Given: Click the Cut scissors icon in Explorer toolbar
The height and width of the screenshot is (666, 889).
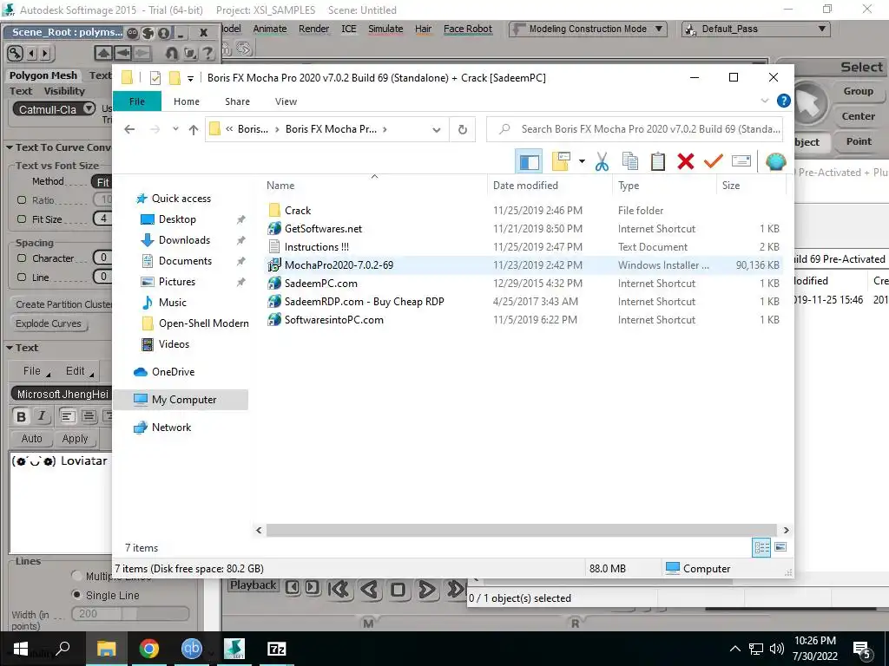Looking at the screenshot, I should coord(602,161).
